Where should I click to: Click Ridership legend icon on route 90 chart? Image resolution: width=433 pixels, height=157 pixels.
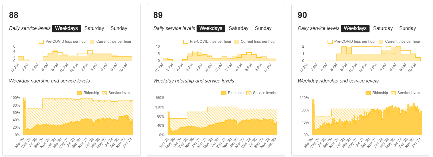368,93
